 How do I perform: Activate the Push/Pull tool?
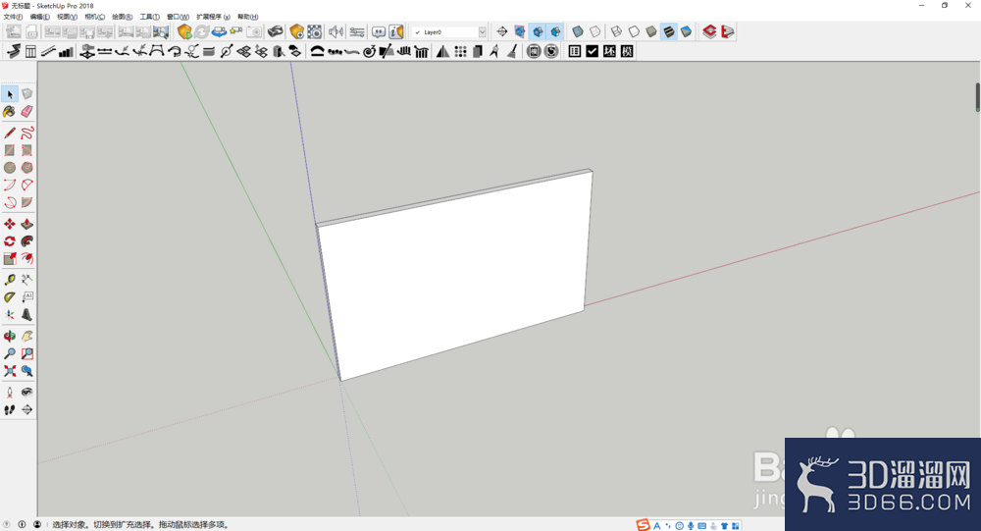coord(26,224)
